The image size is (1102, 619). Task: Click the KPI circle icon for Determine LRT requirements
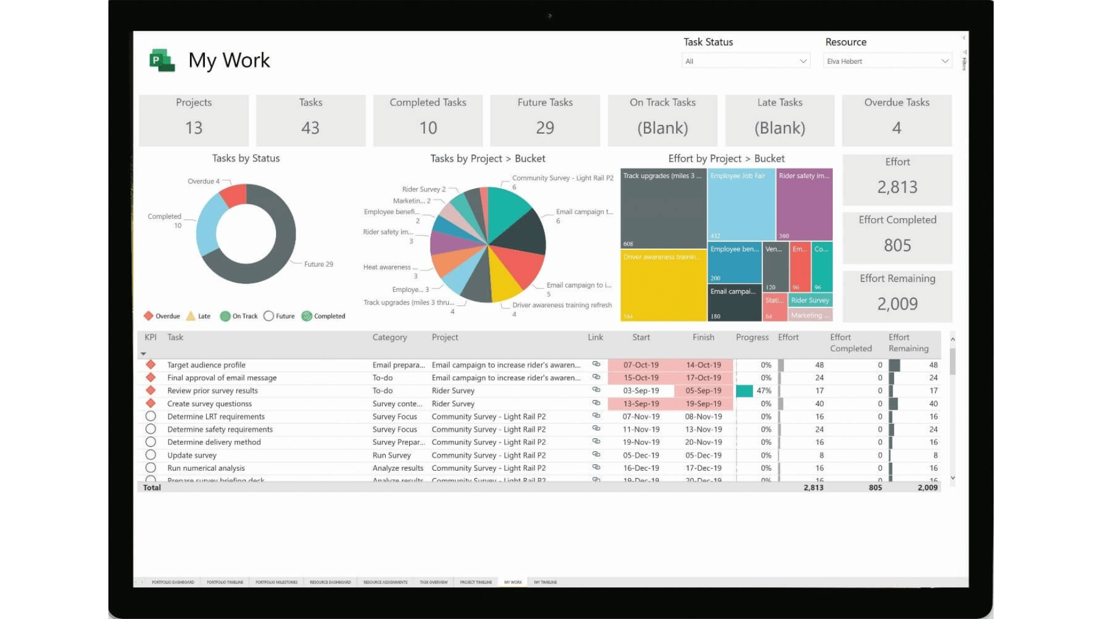point(150,416)
